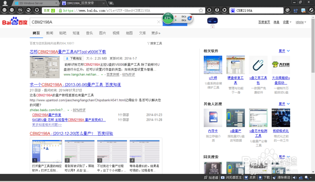Click the double-chevron icon next to address bar
The width and height of the screenshot is (315, 182).
pos(209,10)
